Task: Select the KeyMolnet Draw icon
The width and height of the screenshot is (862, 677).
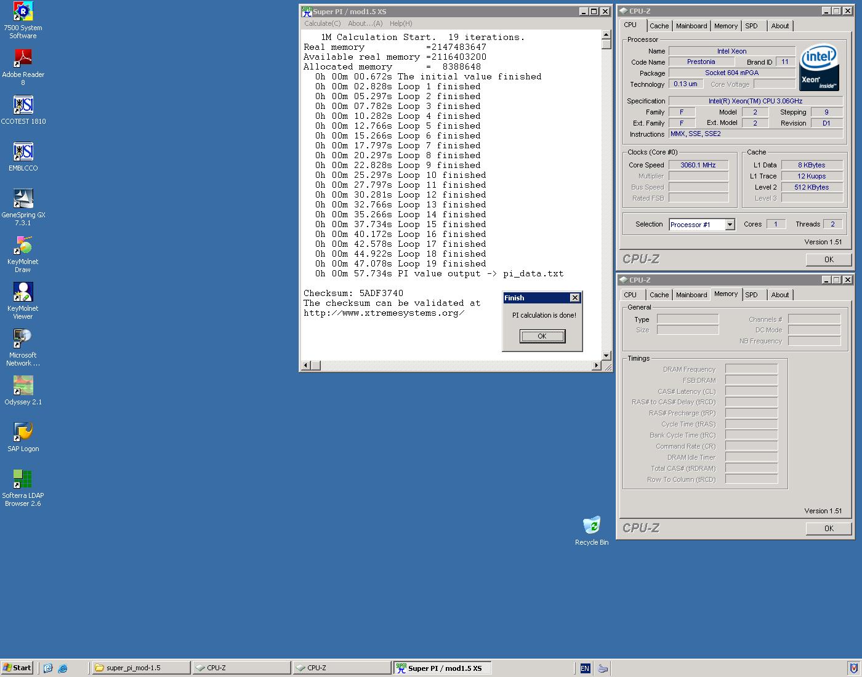Action: pyautogui.click(x=23, y=254)
